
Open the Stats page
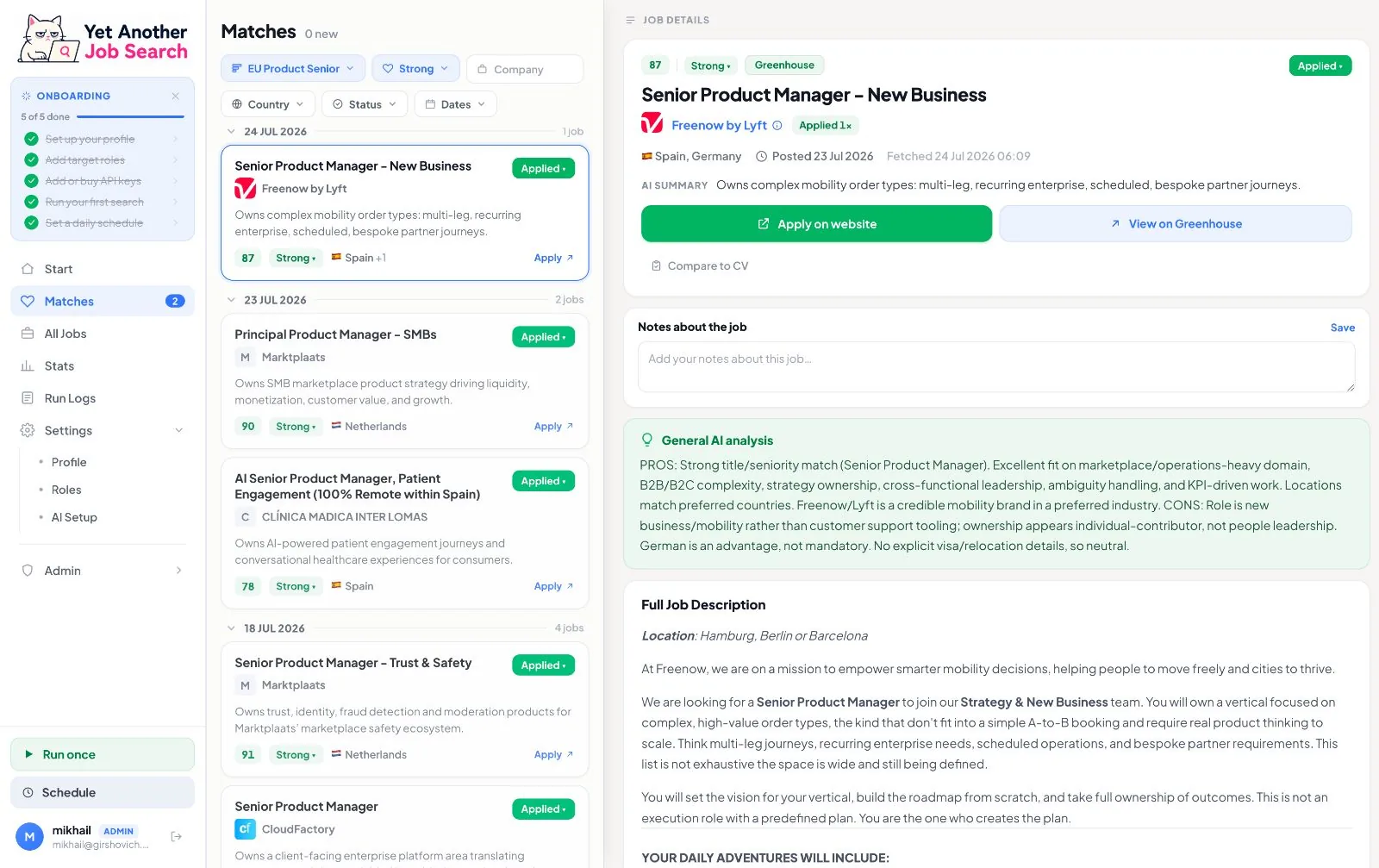click(x=102, y=365)
